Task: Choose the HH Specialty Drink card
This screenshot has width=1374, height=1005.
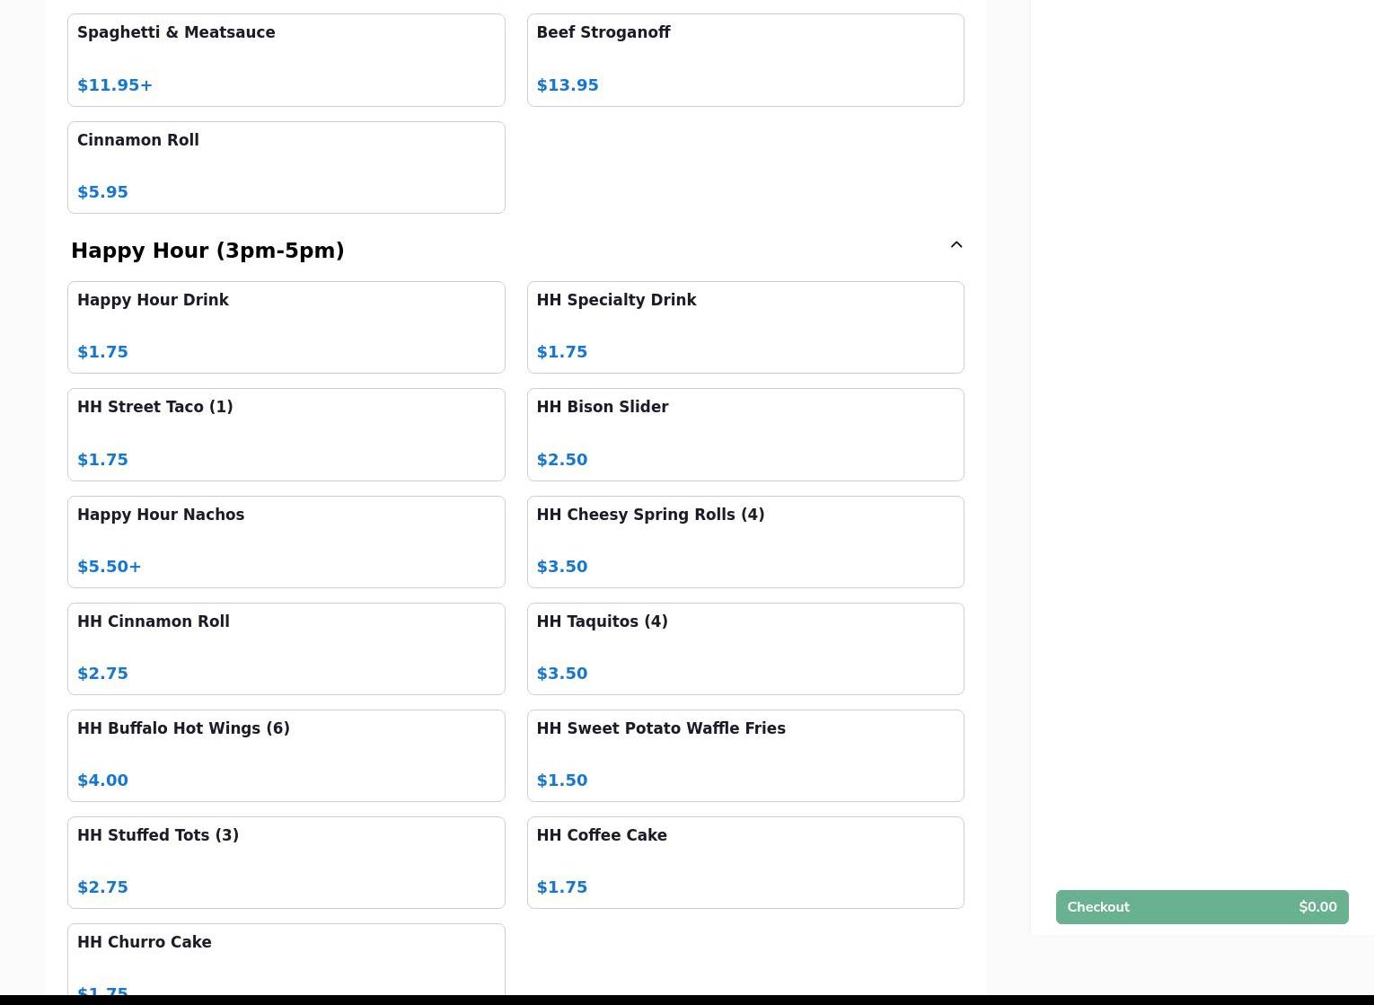Action: point(744,327)
